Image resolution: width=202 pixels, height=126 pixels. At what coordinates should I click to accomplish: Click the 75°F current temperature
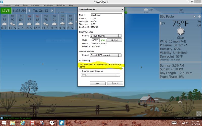tap(180, 23)
